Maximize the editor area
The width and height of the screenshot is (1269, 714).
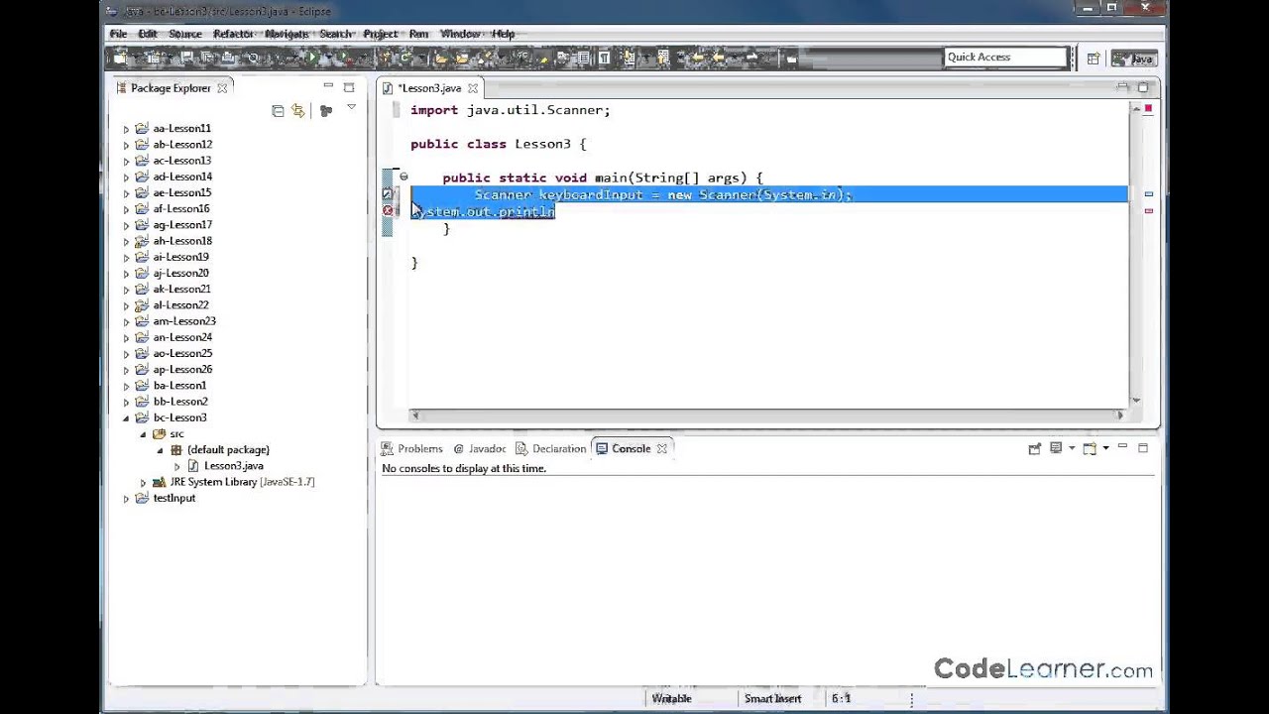coord(1143,87)
